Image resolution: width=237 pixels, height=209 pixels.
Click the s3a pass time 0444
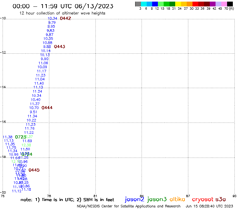click(x=47, y=108)
